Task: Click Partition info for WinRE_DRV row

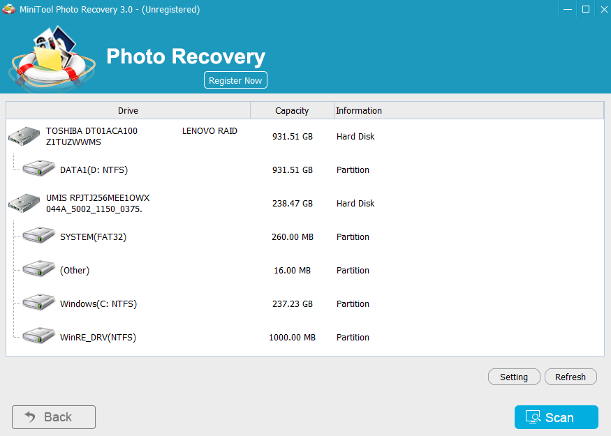Action: pos(353,337)
